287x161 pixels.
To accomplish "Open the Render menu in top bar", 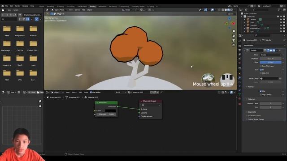I will point(17,6).
